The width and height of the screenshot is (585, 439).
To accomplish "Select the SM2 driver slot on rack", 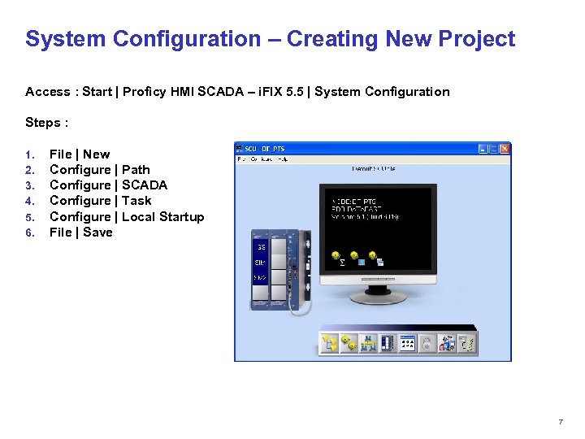I will click(x=261, y=278).
